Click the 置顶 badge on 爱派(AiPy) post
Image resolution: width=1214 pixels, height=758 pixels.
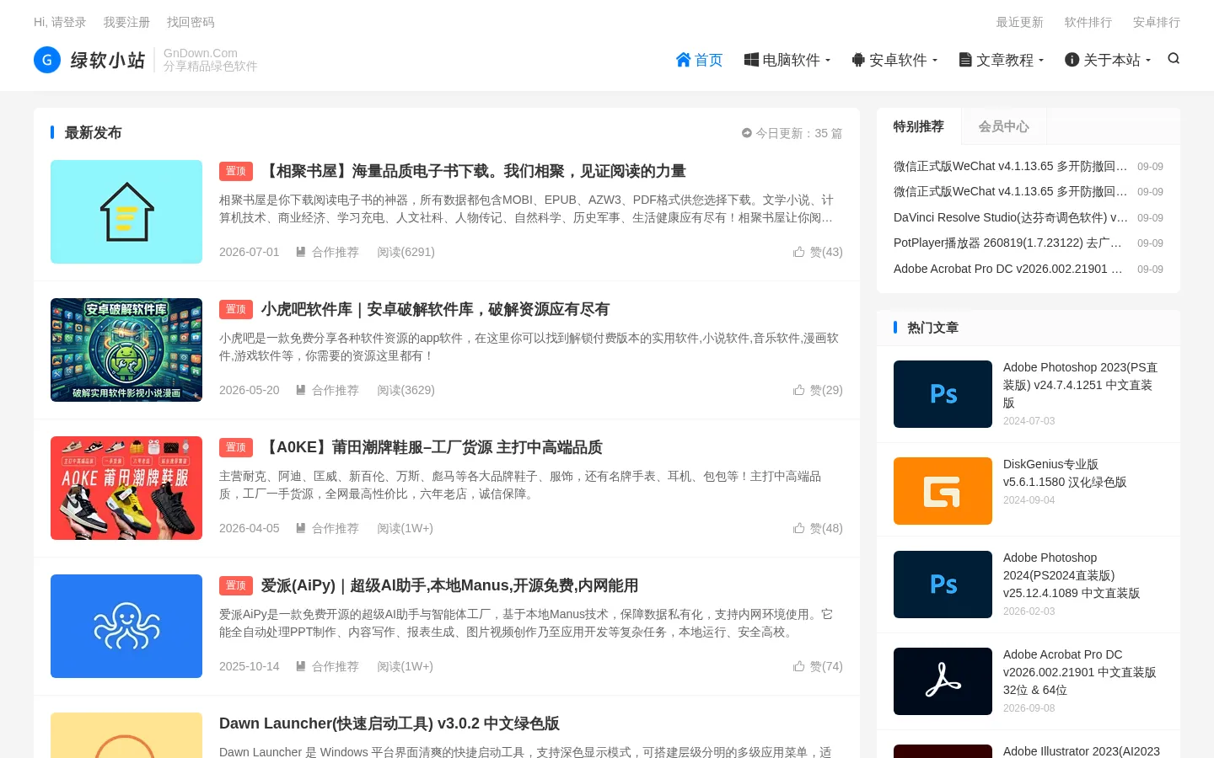236,585
